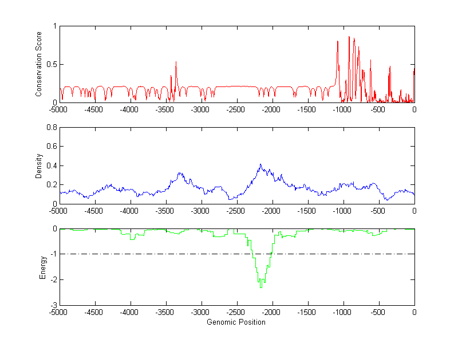Click the small green energy dip near -4000

(132, 238)
